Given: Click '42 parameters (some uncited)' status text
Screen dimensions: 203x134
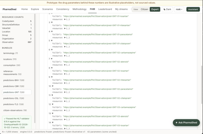Looking at the screenshot, I should [102, 132].
